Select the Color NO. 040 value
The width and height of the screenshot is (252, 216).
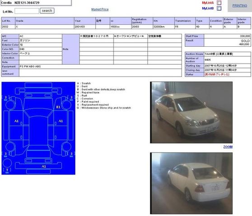pyautogui.click(x=22, y=49)
